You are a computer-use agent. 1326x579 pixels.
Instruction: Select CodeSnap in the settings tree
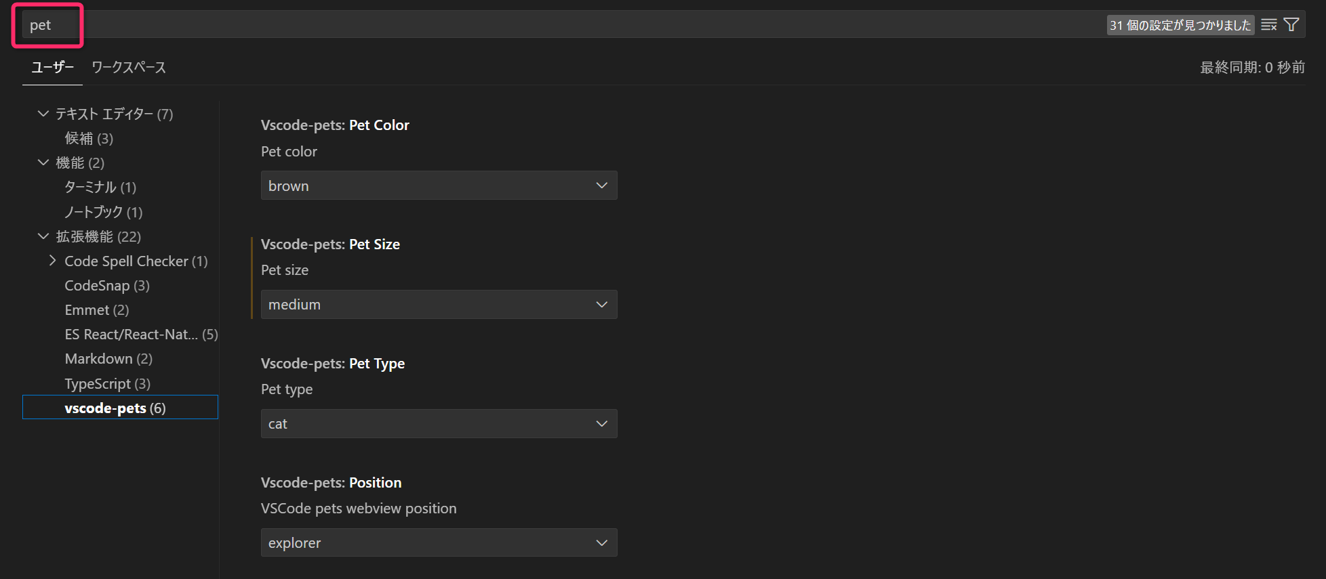[x=106, y=286]
